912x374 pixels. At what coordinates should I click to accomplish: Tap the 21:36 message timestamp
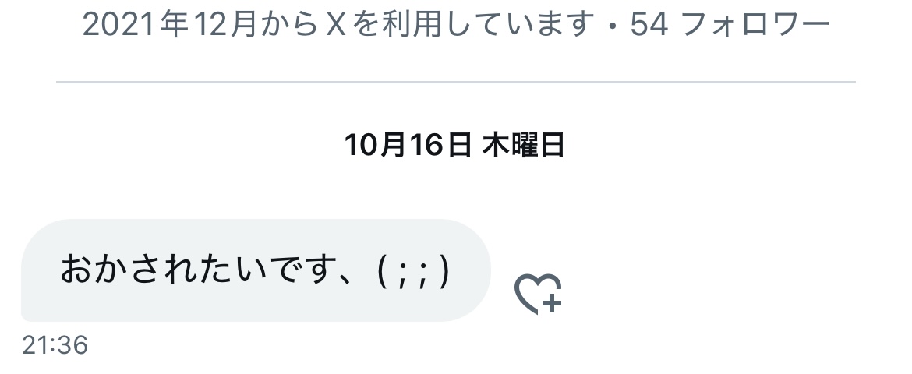click(55, 345)
